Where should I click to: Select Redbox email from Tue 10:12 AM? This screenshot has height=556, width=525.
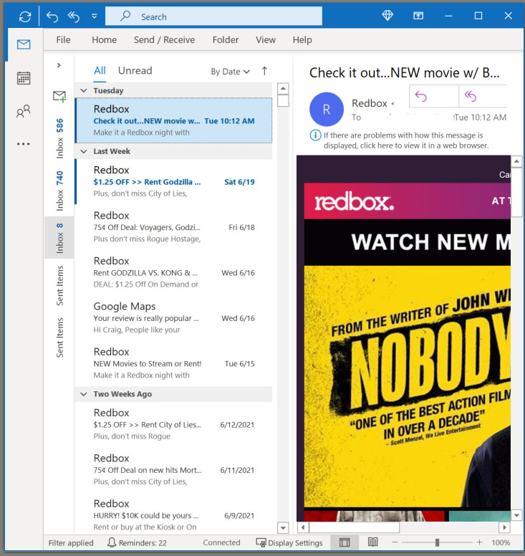[x=174, y=120]
